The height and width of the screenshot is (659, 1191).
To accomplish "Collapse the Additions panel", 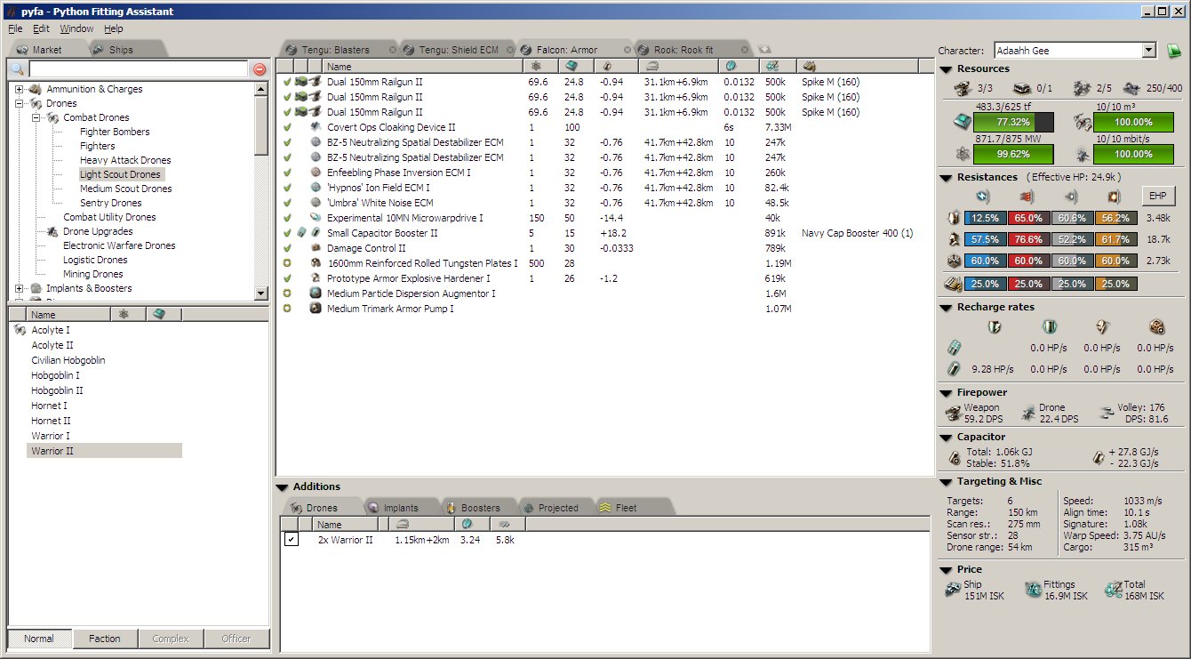I will point(282,487).
